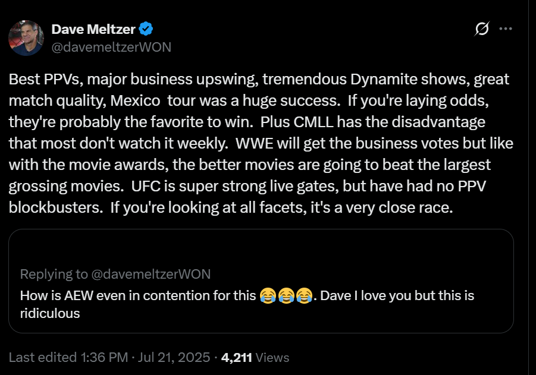Click the empty header area of the quoted post card
The height and width of the screenshot is (375, 536).
tap(261, 248)
